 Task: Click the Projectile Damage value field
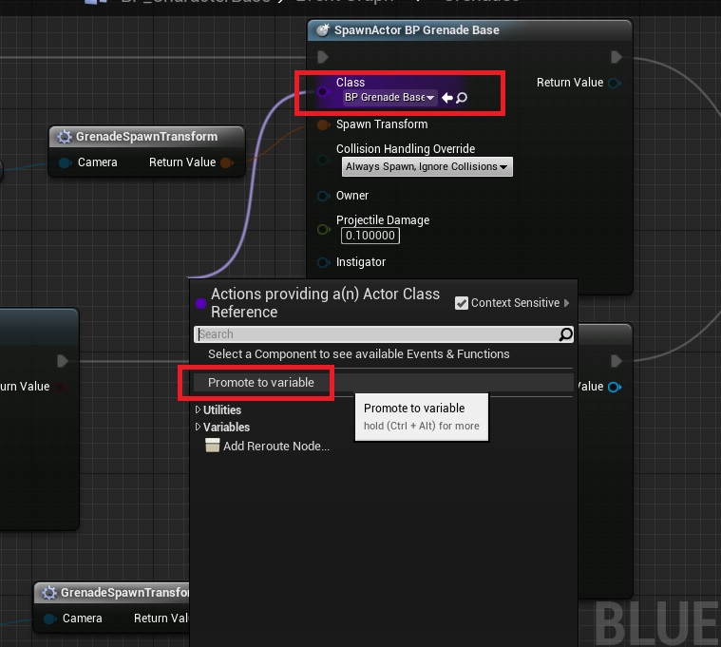pyautogui.click(x=370, y=236)
